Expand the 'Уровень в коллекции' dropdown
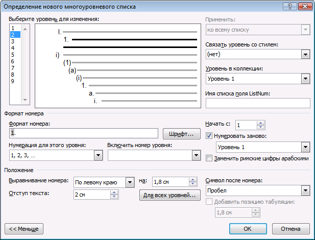This screenshot has width=315, height=240. click(x=305, y=79)
